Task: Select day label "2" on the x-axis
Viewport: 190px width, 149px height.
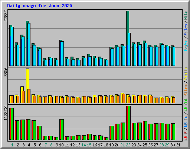Action: pos(18,145)
